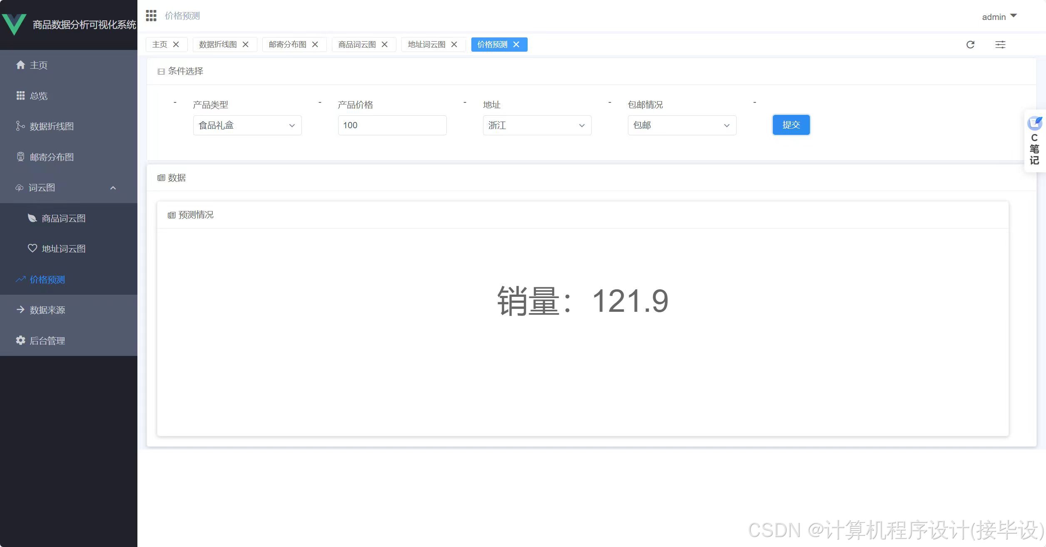Go to 后台管理 in sidebar
This screenshot has width=1046, height=547.
[47, 341]
